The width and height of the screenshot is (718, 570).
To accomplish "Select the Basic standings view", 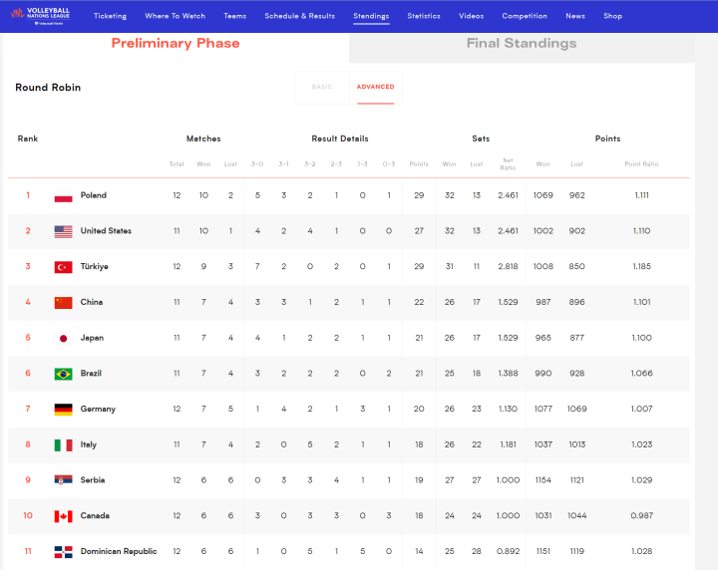I will 322,87.
